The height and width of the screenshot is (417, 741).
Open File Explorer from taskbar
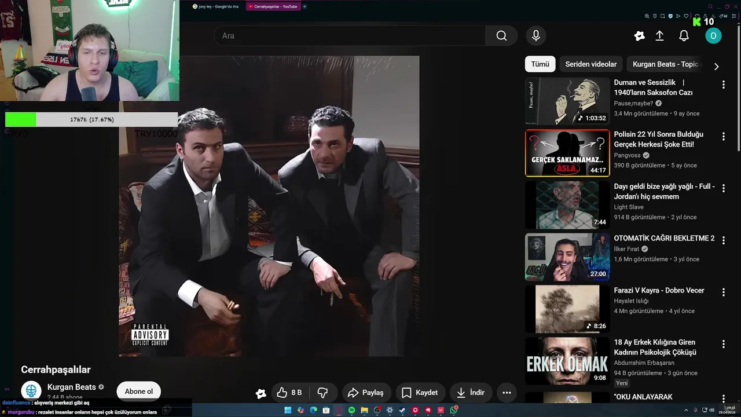(364, 410)
